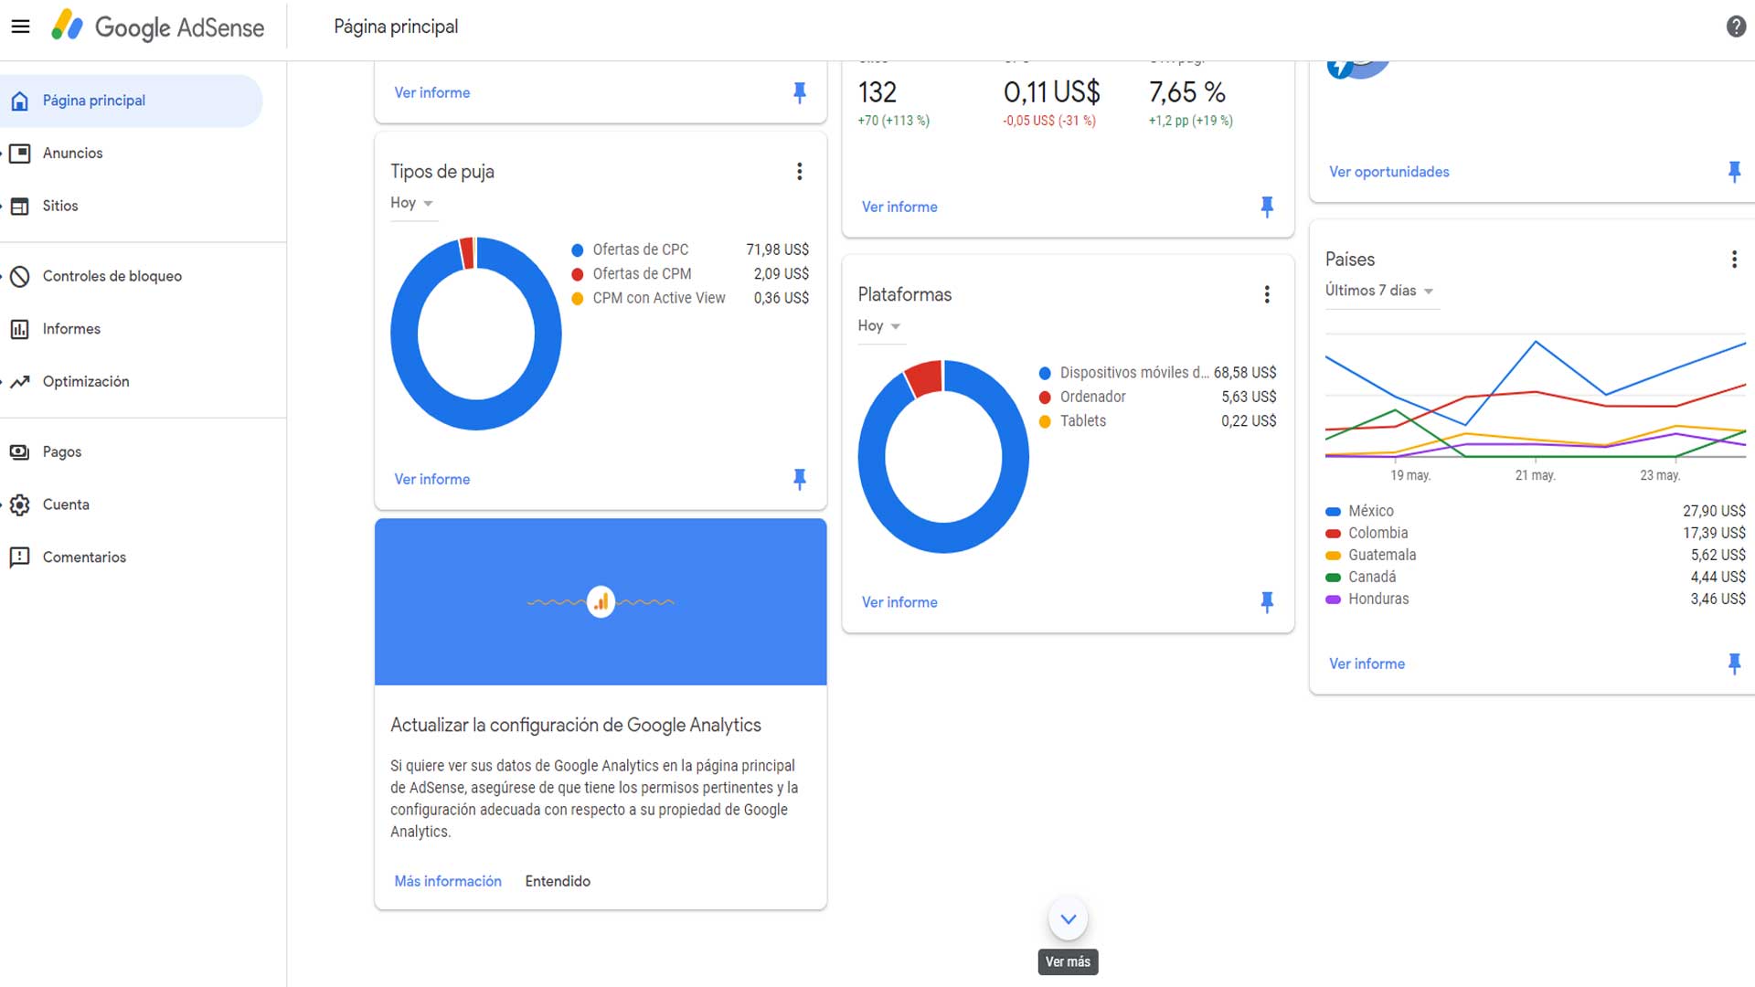Open Anuncios in sidebar
This screenshot has height=987, width=1755.
[72, 154]
